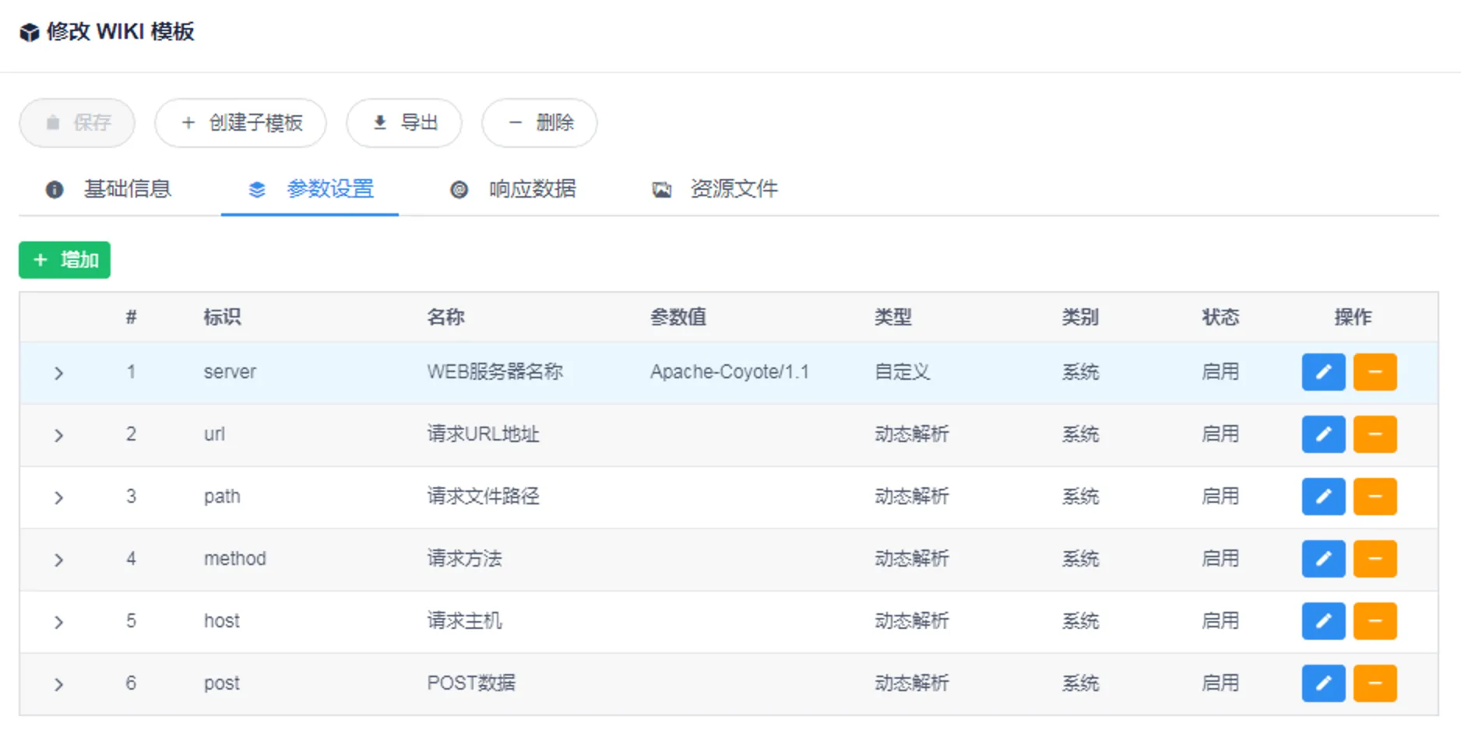Click 系统 category in the path row

1080,497
